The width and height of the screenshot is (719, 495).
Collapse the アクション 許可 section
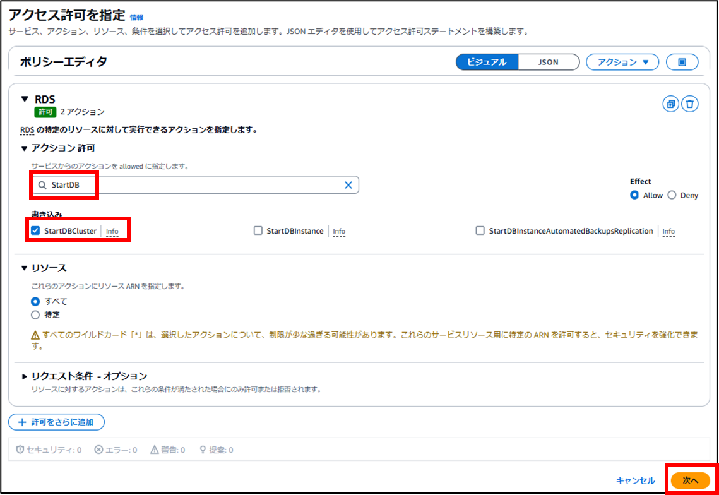(24, 148)
